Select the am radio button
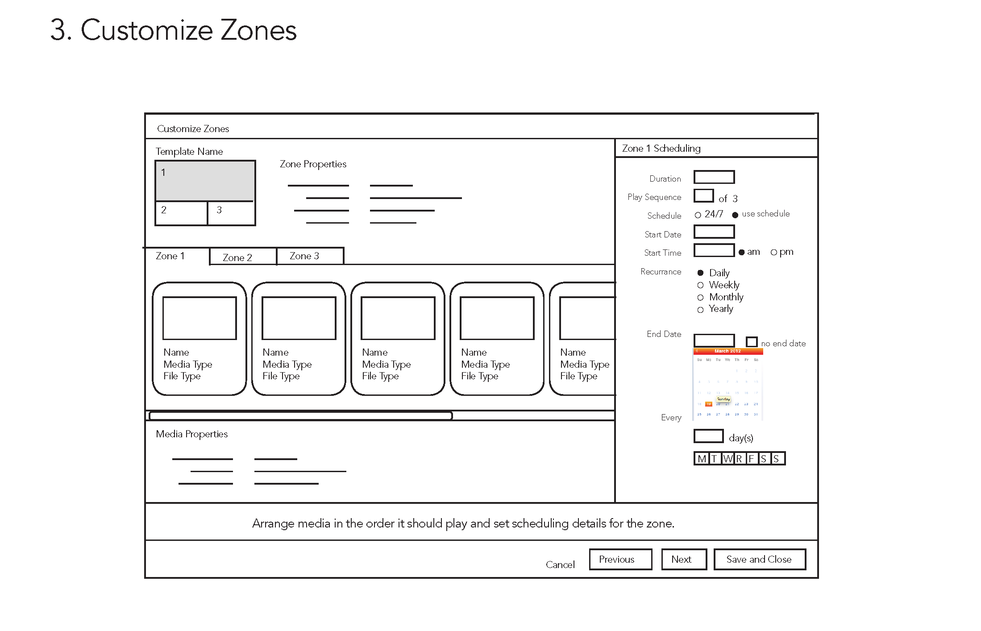This screenshot has width=981, height=631. click(742, 252)
